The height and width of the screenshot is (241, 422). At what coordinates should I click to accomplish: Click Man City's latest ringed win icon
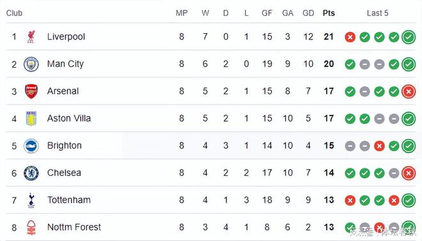409,64
